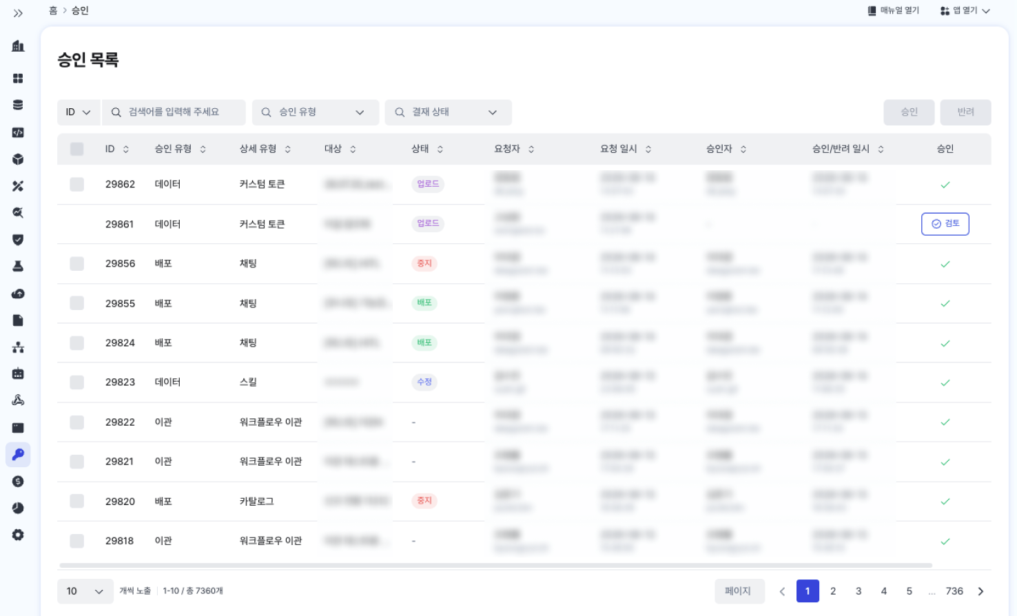This screenshot has width=1017, height=616.
Task: Open the network hierarchy icon in sidebar
Action: pos(18,347)
